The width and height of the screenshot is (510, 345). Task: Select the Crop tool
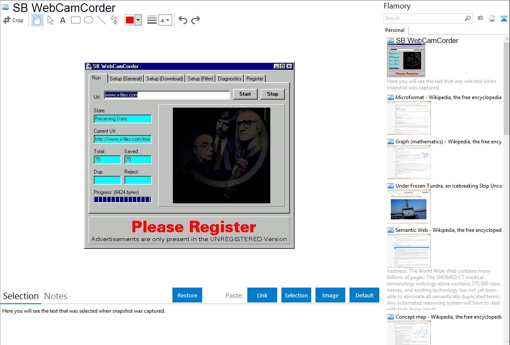pos(13,20)
